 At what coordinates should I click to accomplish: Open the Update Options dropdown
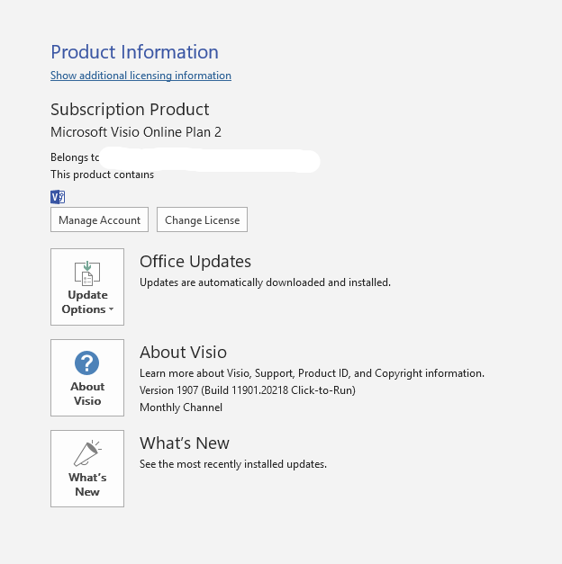pyautogui.click(x=87, y=287)
